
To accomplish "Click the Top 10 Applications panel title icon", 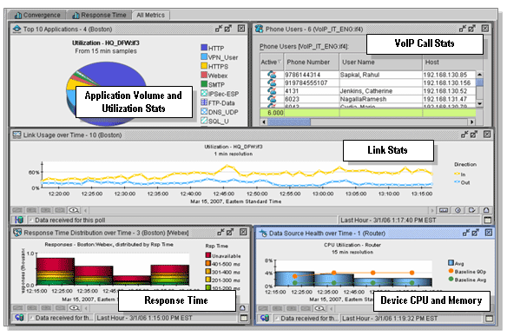I will coord(16,29).
